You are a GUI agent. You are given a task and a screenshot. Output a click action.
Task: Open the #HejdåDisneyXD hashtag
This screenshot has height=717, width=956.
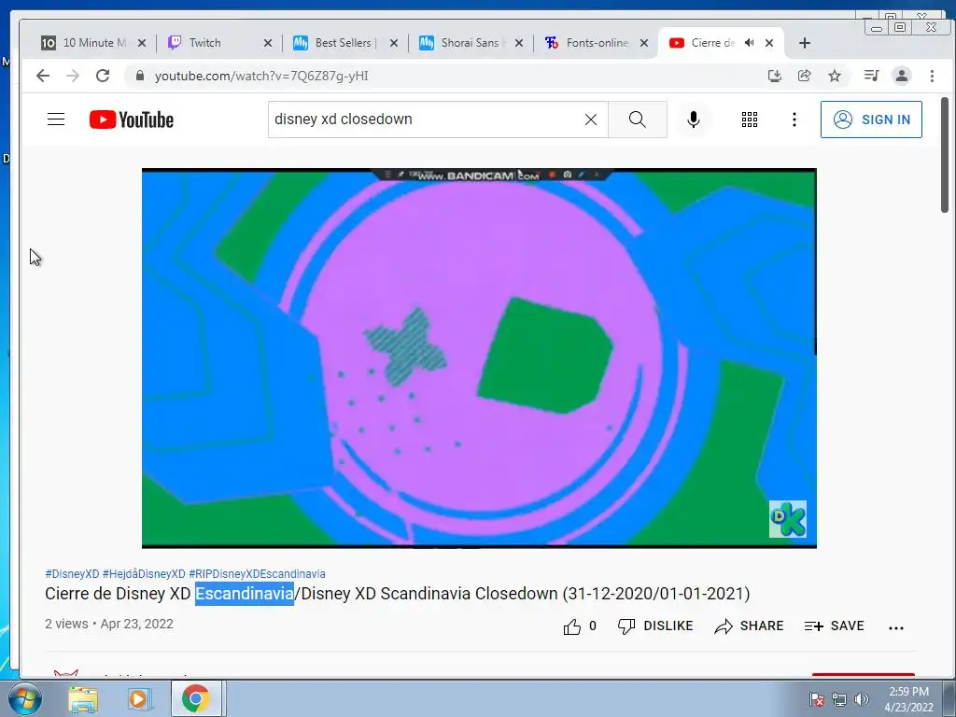click(x=144, y=574)
